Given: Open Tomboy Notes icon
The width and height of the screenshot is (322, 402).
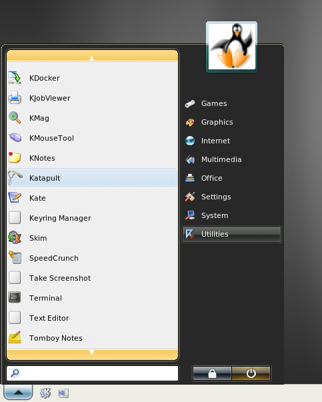Looking at the screenshot, I should [x=15, y=338].
